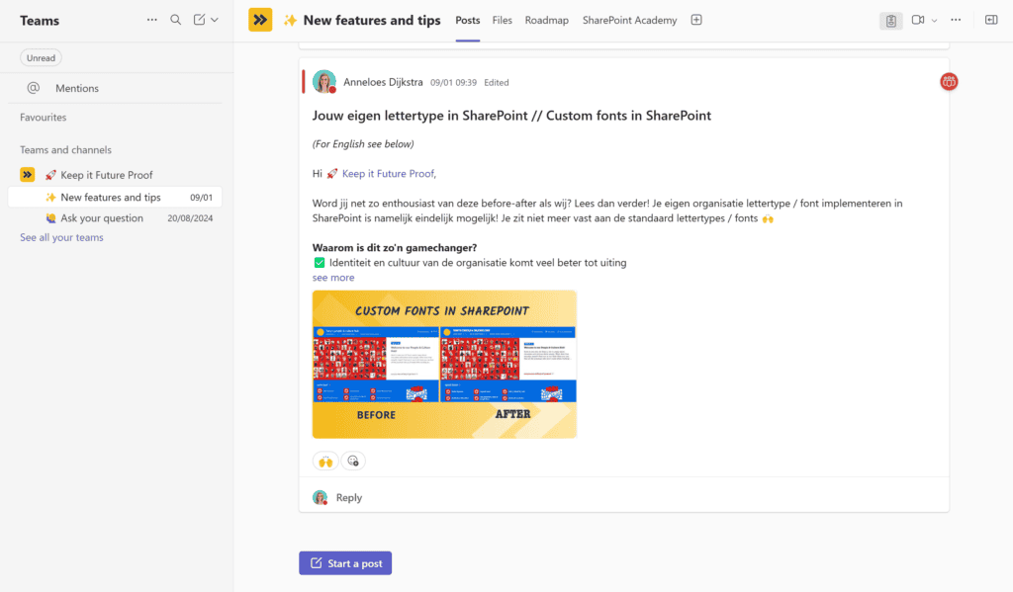Image resolution: width=1013 pixels, height=592 pixels.
Task: Click the channel info badge icon
Action: pyautogui.click(x=891, y=21)
